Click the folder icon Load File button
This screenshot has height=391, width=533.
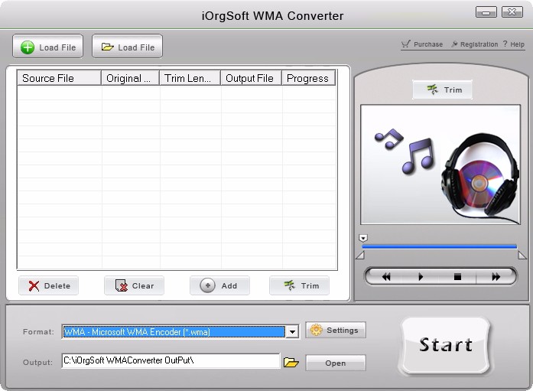[127, 47]
